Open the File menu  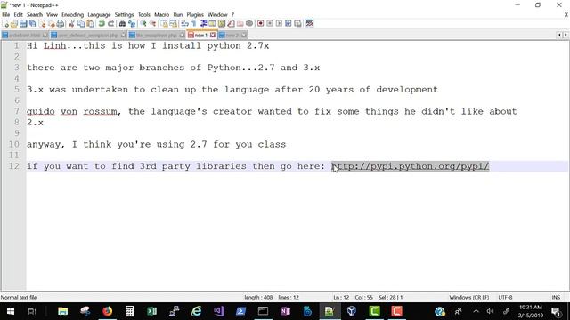point(6,15)
